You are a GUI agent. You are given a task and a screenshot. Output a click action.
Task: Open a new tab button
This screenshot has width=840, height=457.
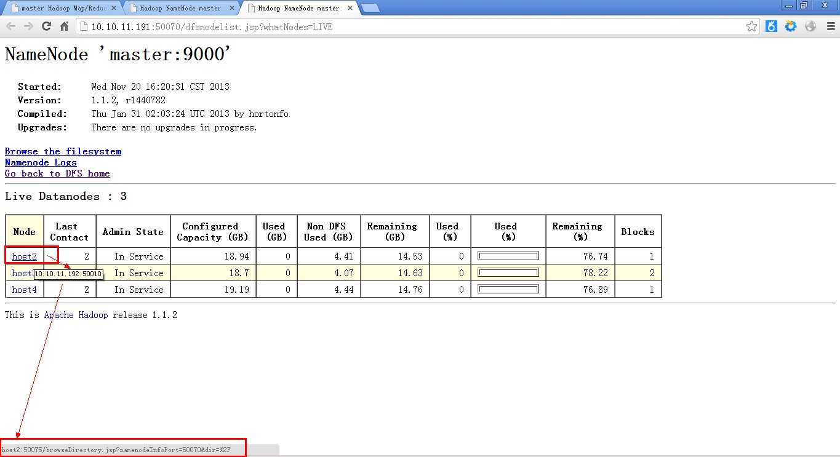click(370, 8)
